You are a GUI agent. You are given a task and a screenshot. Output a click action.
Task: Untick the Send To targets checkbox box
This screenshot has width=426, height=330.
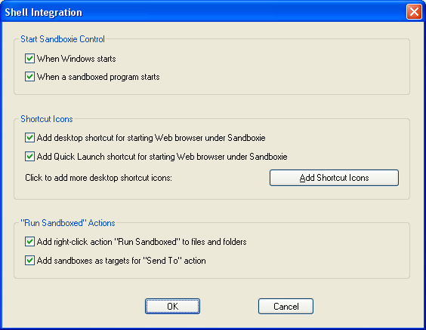coord(29,261)
